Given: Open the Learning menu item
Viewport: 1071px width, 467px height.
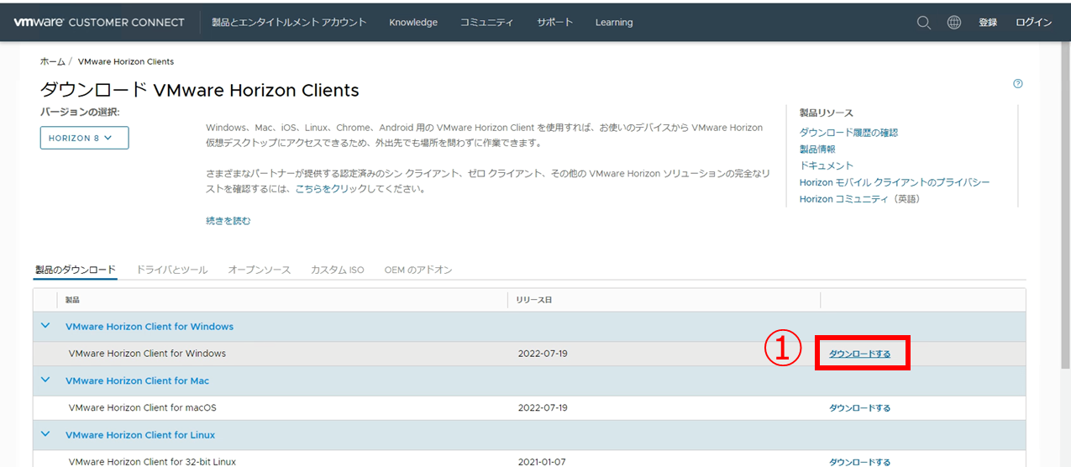Looking at the screenshot, I should [614, 23].
